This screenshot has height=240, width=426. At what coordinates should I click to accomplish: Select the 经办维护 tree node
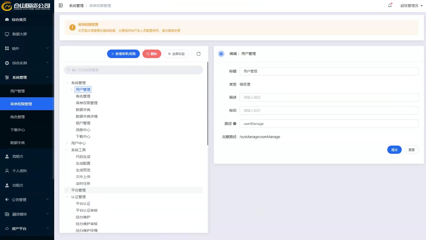(x=83, y=217)
